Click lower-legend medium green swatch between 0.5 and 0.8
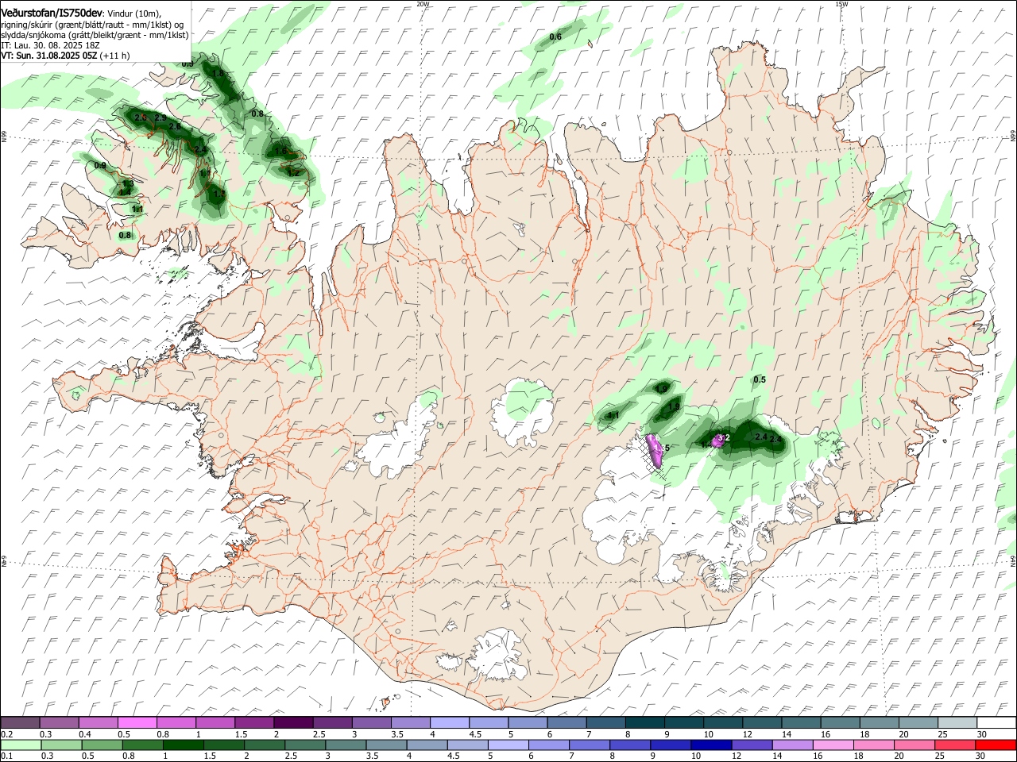The image size is (1017, 762). coord(102,745)
